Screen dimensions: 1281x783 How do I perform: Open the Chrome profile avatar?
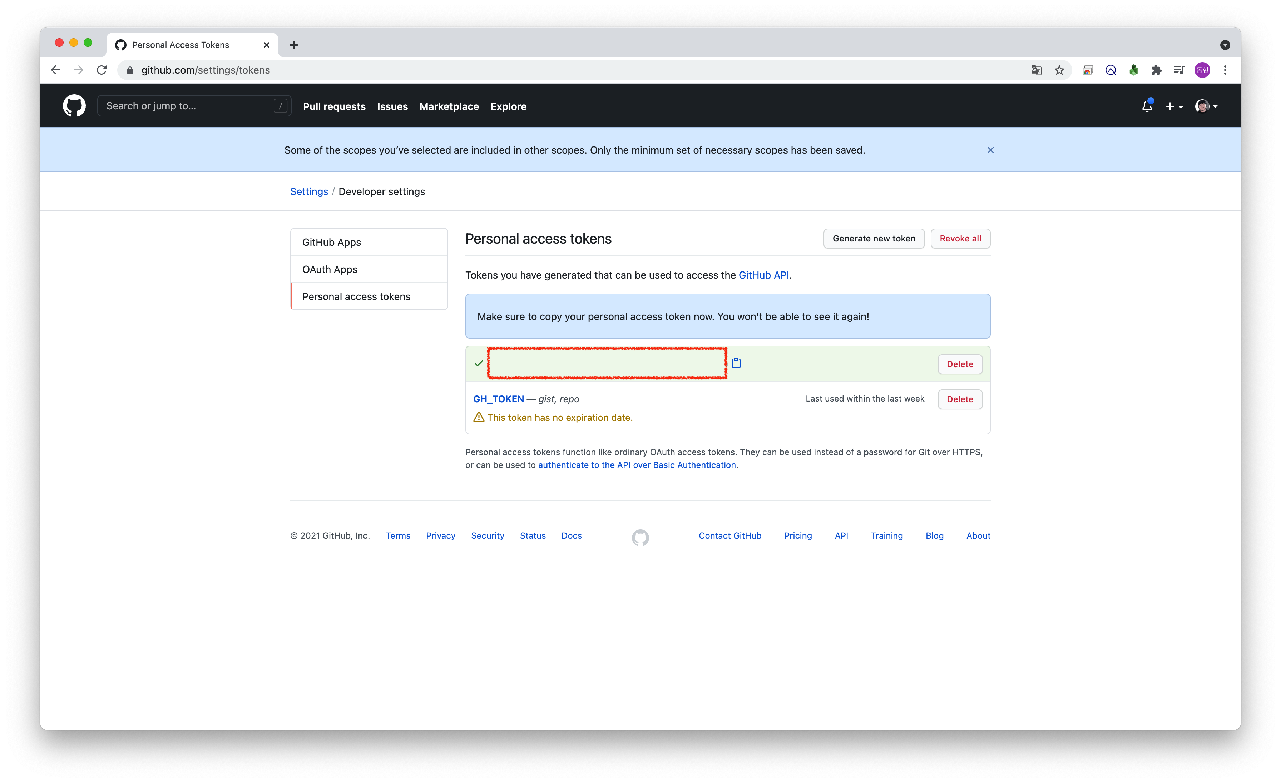(1202, 70)
